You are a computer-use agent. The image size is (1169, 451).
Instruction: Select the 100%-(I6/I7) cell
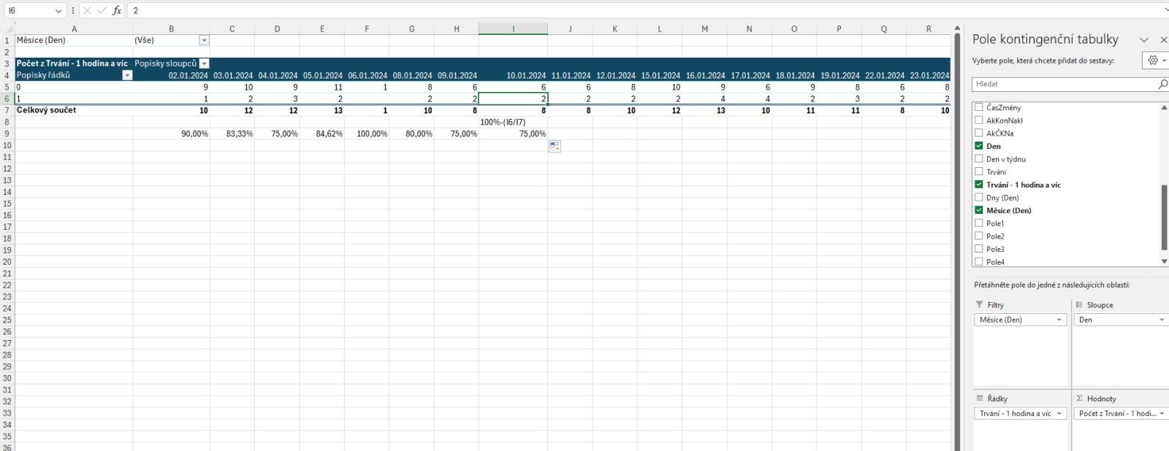[x=514, y=122]
